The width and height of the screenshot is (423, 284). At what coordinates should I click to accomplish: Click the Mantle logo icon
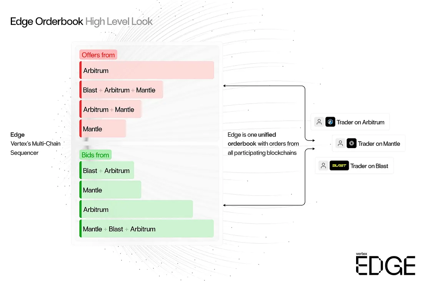point(351,144)
